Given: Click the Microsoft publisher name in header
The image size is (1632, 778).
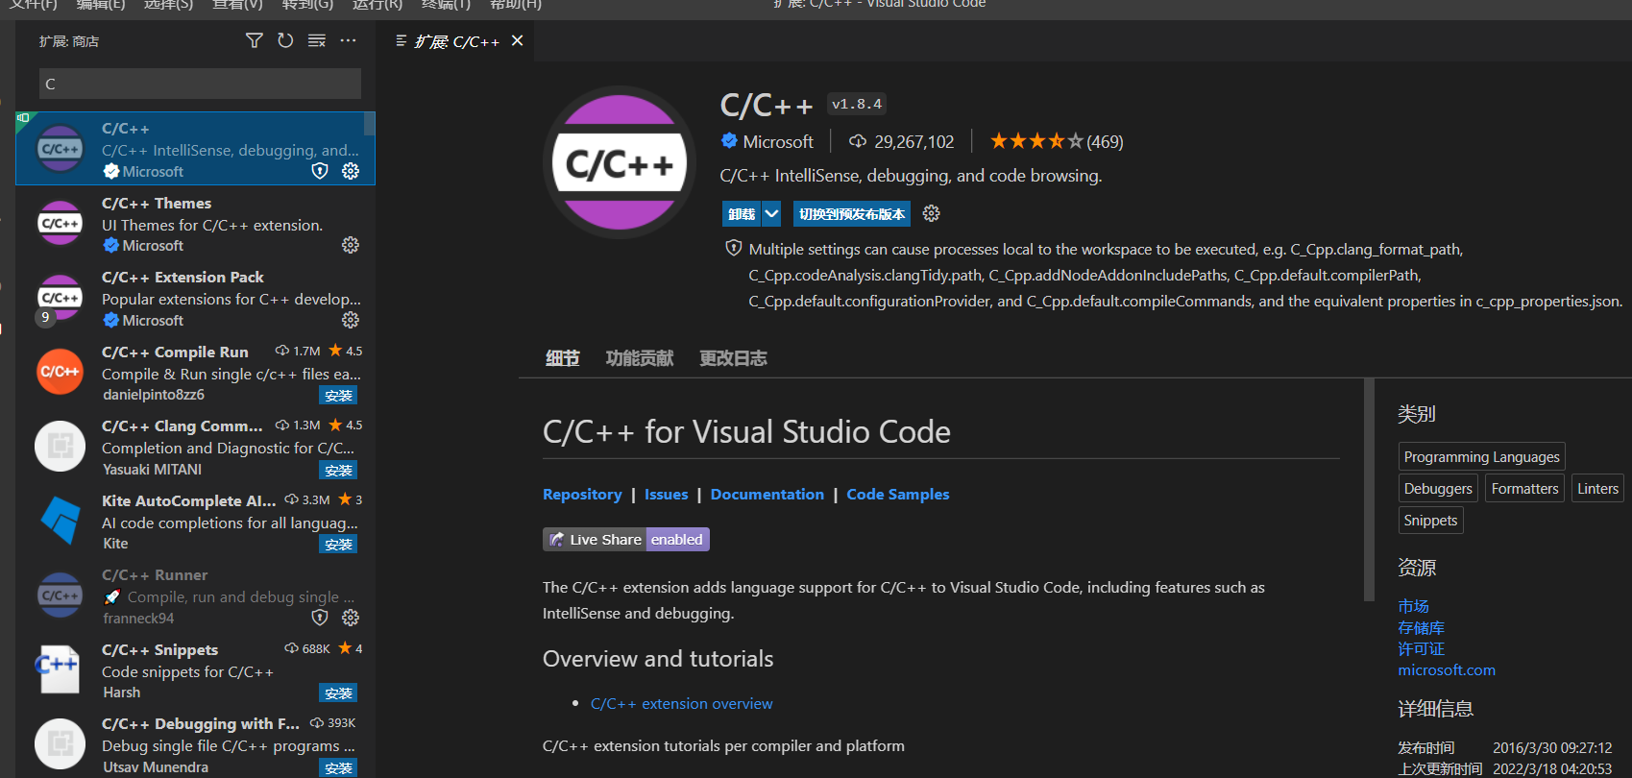Looking at the screenshot, I should (778, 141).
